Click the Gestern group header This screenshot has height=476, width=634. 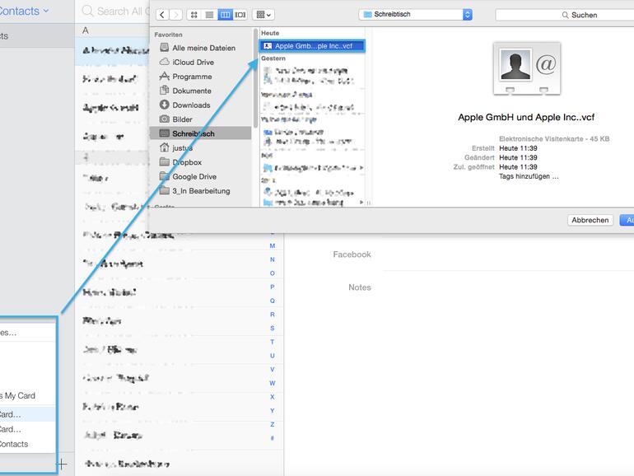[273, 58]
